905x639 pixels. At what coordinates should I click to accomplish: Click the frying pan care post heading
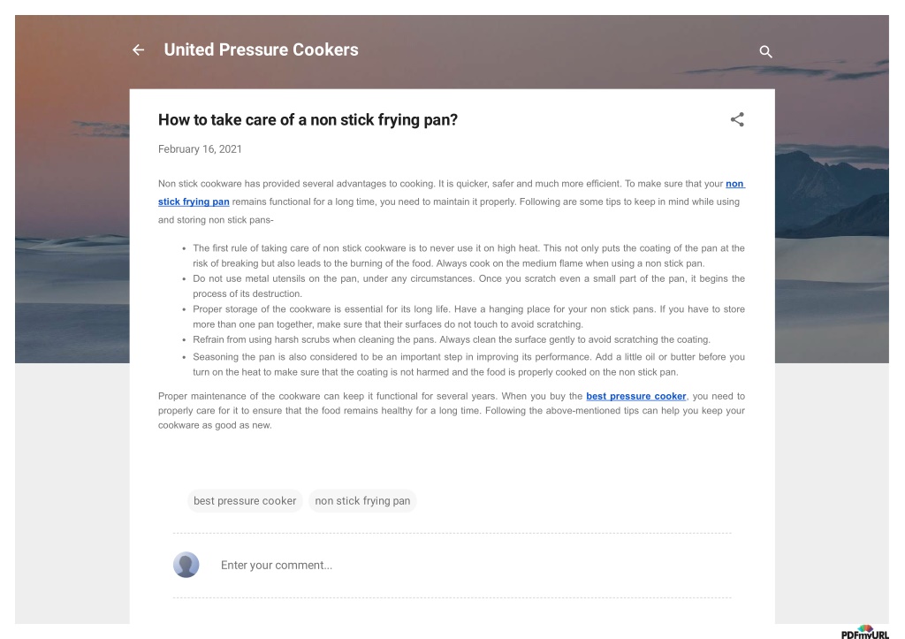coord(308,119)
